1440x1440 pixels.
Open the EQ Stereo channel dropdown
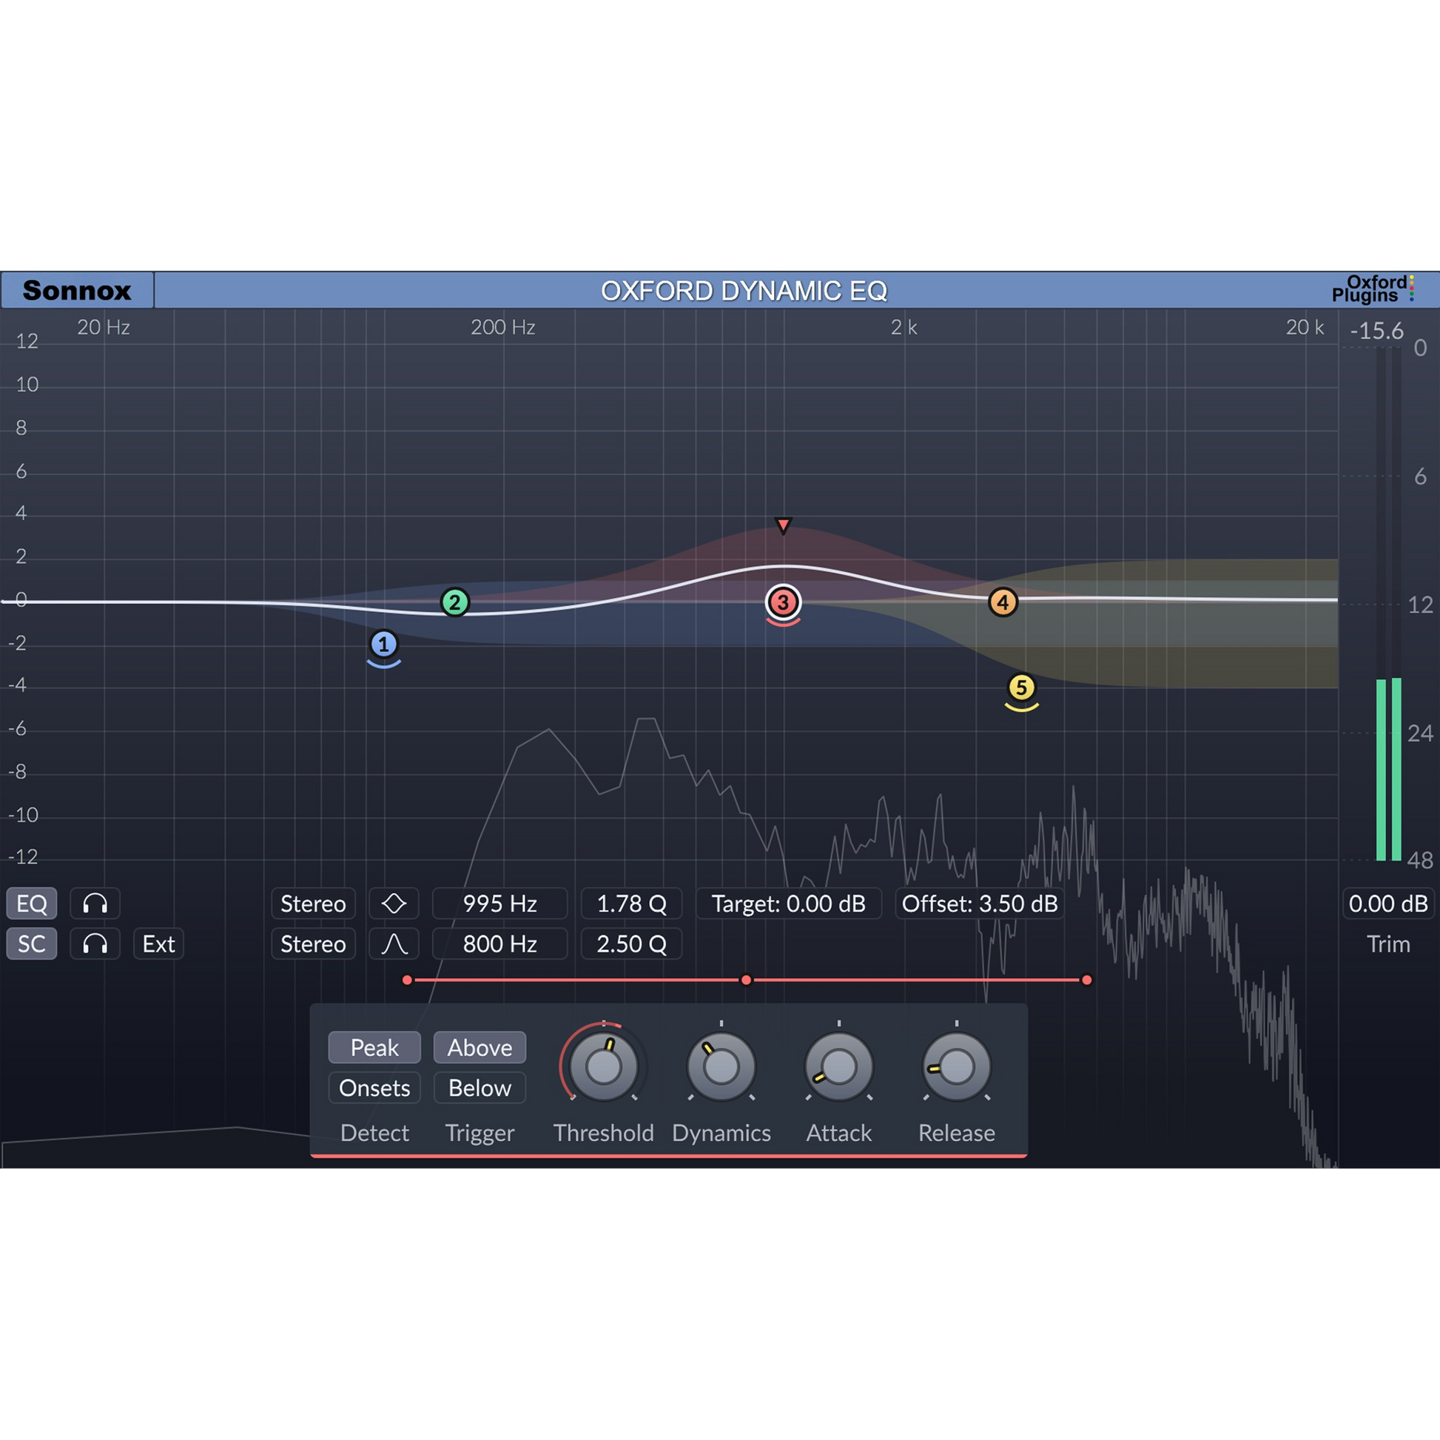tap(313, 904)
